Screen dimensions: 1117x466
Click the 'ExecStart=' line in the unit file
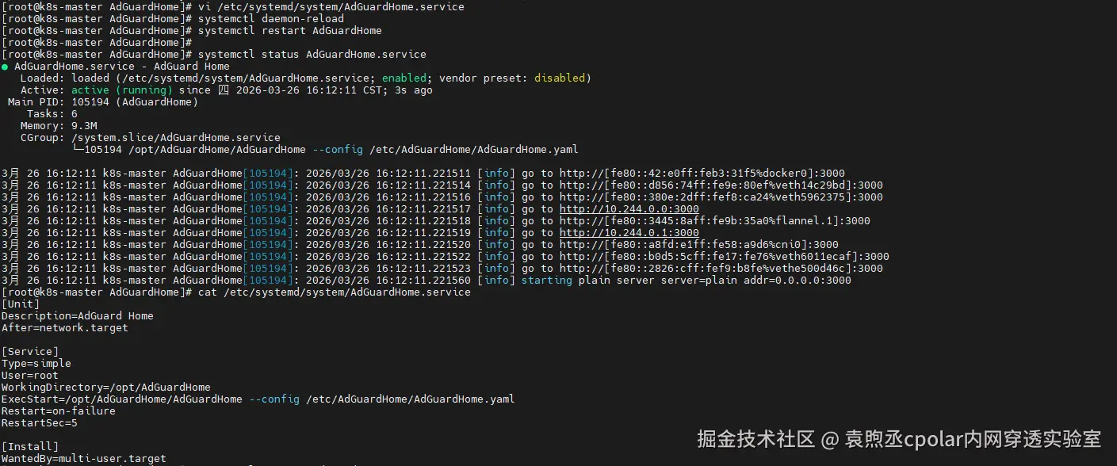[x=258, y=399]
